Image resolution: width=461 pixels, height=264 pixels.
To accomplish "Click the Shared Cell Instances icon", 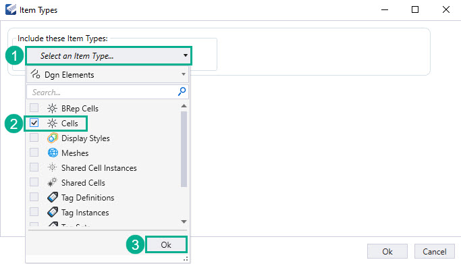I will click(53, 167).
